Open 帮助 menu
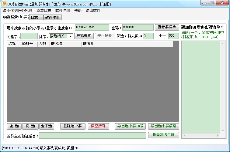 pos(78,11)
